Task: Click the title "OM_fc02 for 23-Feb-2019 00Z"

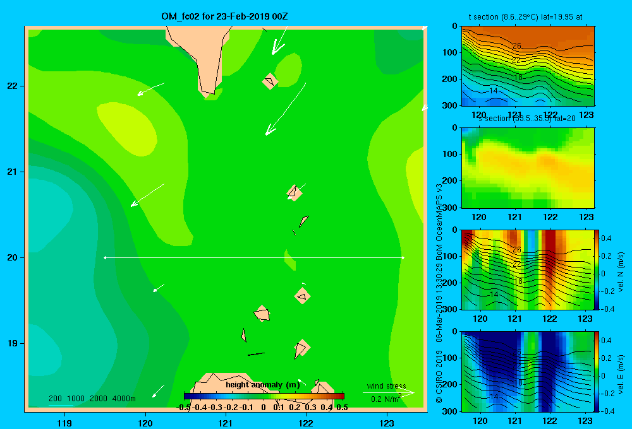Action: 224,16
